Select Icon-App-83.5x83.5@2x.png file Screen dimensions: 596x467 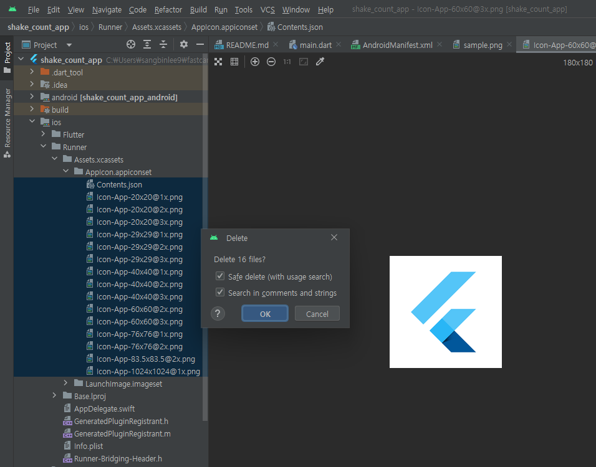(x=110, y=359)
